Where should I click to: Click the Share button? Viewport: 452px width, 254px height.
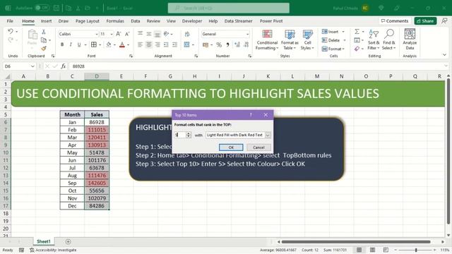(x=425, y=21)
